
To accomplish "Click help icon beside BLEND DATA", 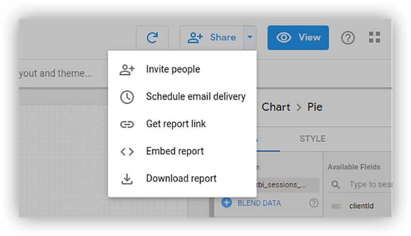I will (314, 203).
